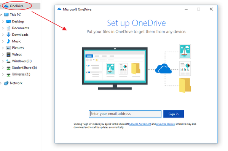228x151 pixels.
Task: Click the Network icon in sidebar
Action: pyautogui.click(x=6, y=83)
